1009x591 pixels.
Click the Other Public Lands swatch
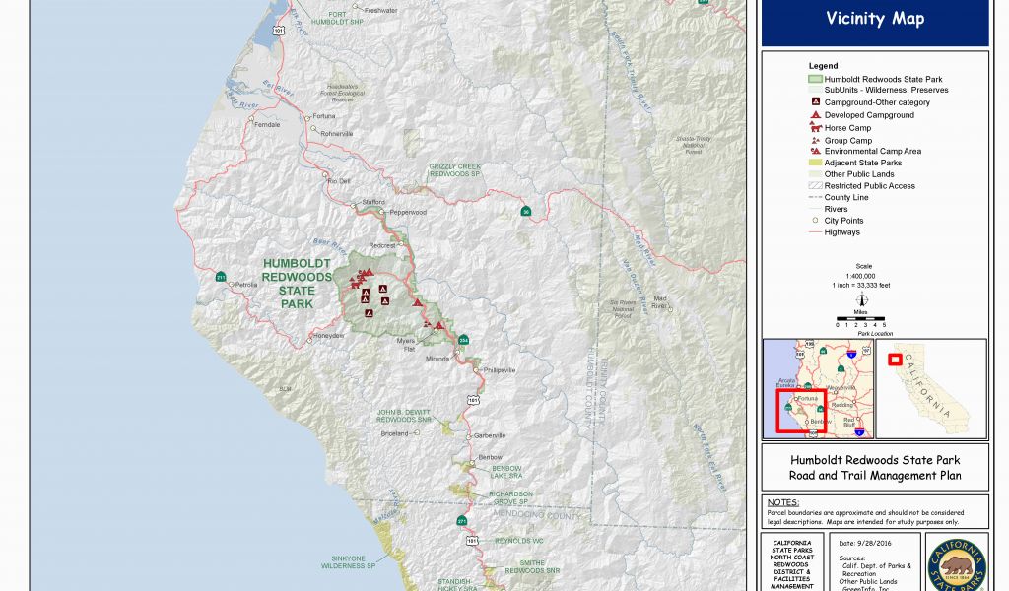point(815,174)
